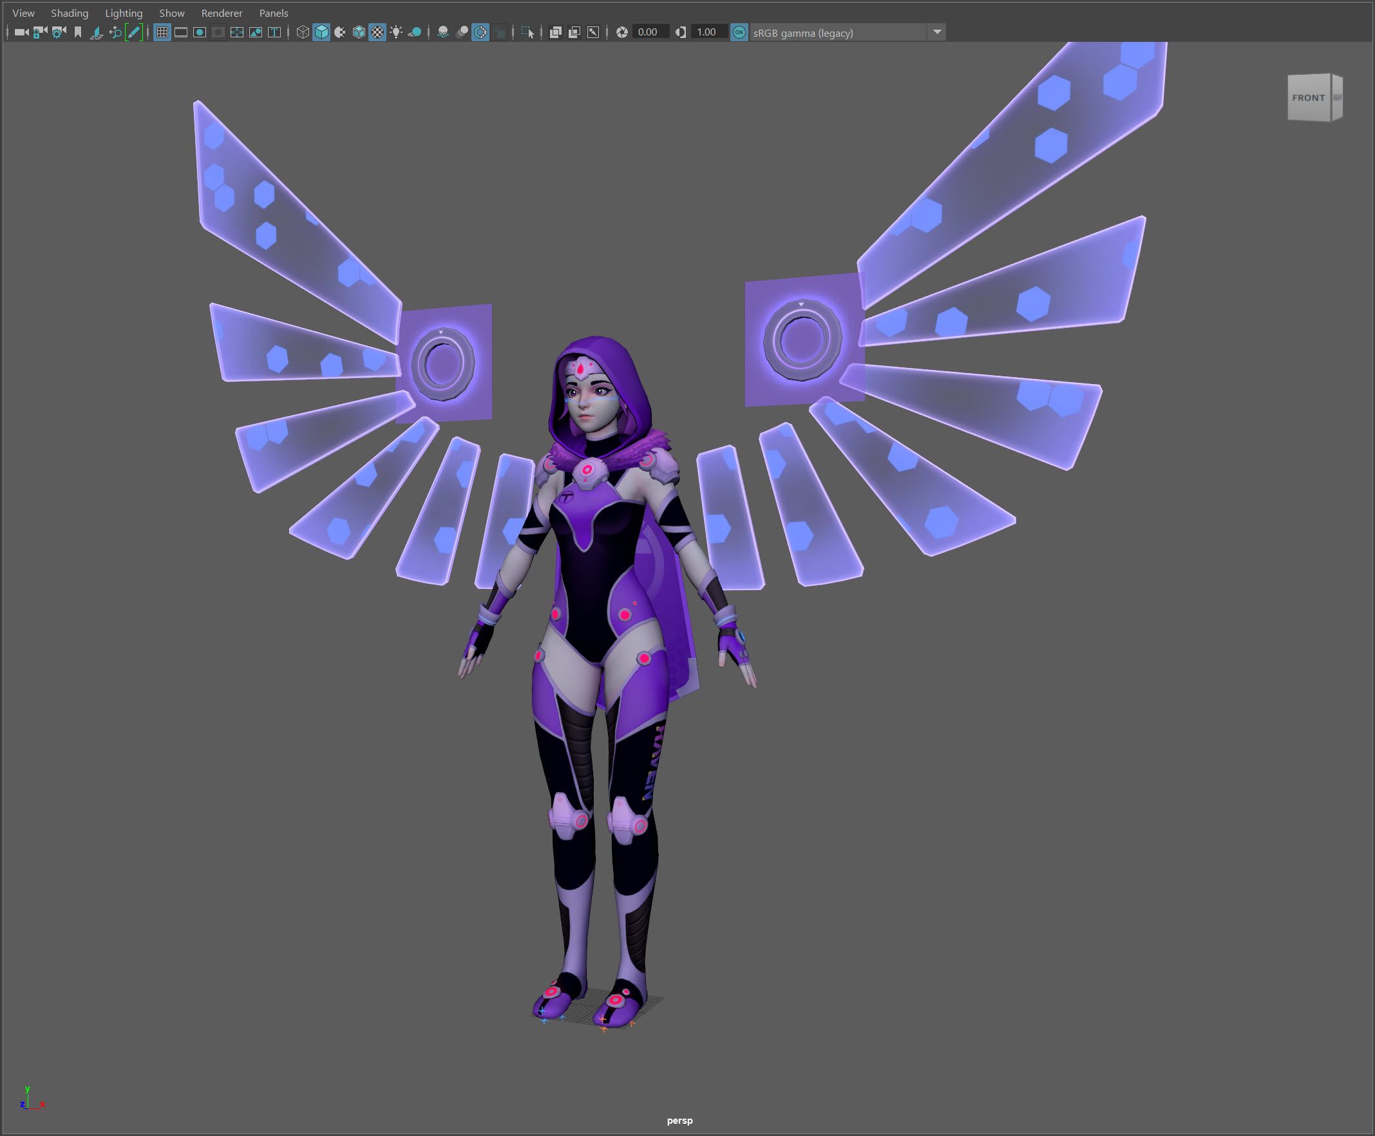This screenshot has width=1375, height=1136.
Task: Open the Shading menu
Action: tap(70, 13)
